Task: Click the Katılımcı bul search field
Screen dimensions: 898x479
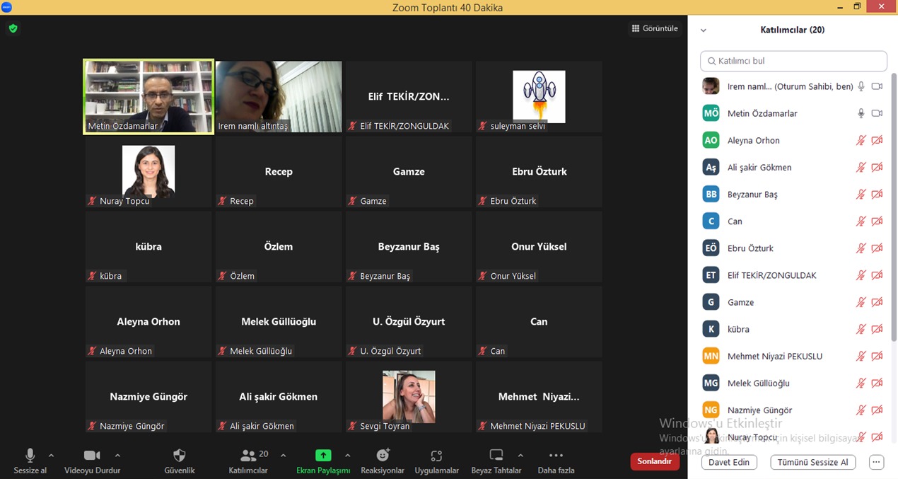Action: pos(793,61)
